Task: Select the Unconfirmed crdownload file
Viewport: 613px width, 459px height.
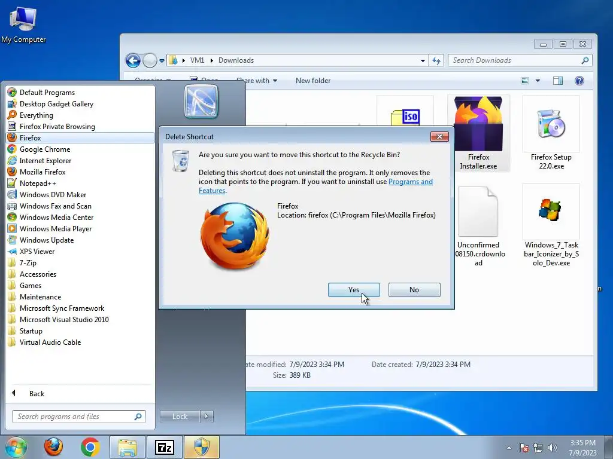Action: click(478, 226)
